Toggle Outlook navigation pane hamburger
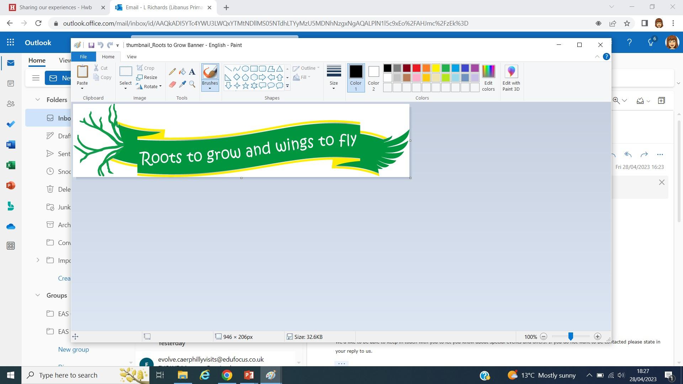This screenshot has height=384, width=683. click(x=36, y=78)
